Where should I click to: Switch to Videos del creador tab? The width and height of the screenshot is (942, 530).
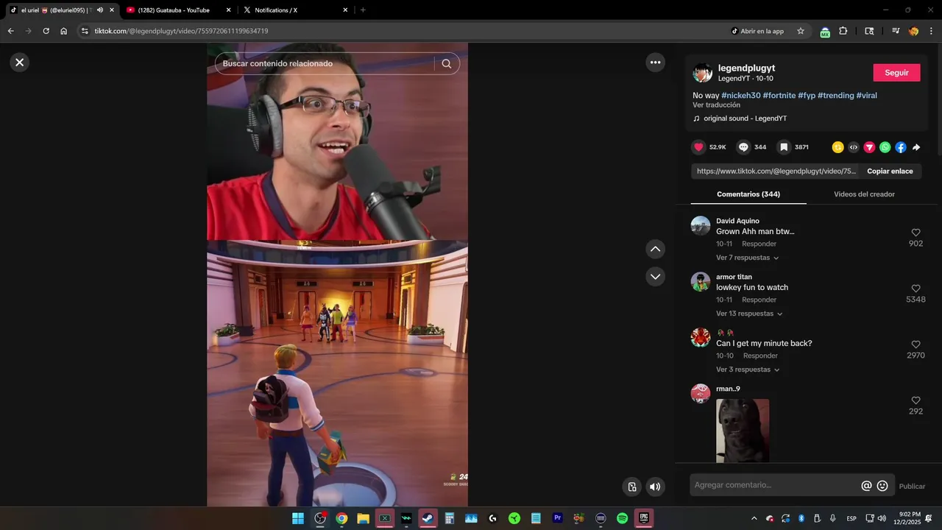pos(864,194)
